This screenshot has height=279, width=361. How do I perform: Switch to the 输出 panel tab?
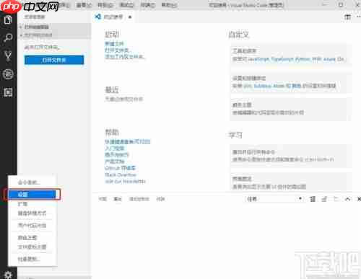(x=118, y=199)
